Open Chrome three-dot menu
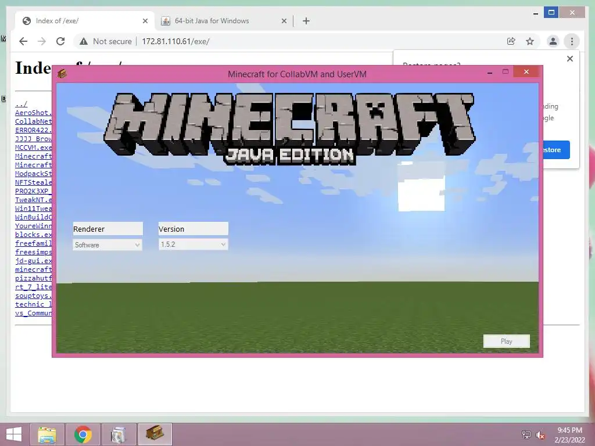595x446 pixels. point(572,41)
